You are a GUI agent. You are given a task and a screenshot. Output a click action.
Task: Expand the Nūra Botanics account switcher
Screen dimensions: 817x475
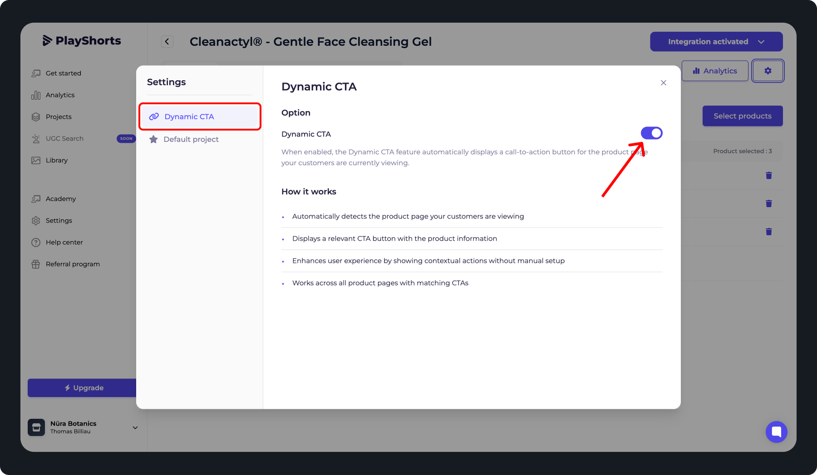[x=135, y=427]
